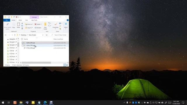Open Seagate in the navigation pane

point(12,39)
